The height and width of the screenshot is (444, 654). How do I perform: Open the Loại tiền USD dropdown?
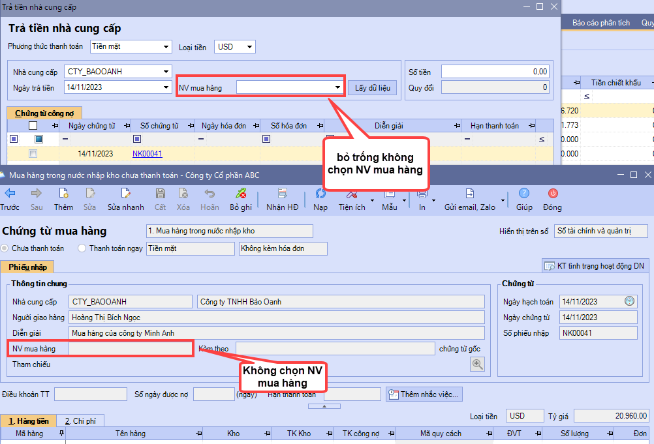(x=250, y=47)
